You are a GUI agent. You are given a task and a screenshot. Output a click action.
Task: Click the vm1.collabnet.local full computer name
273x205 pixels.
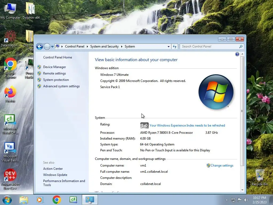click(154, 172)
